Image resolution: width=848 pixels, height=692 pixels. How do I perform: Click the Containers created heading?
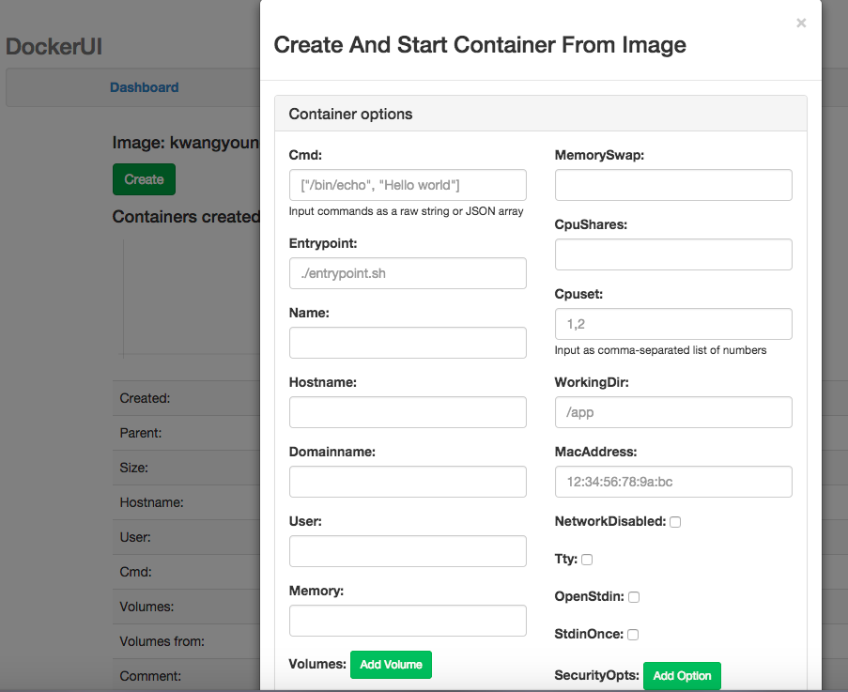(x=186, y=217)
